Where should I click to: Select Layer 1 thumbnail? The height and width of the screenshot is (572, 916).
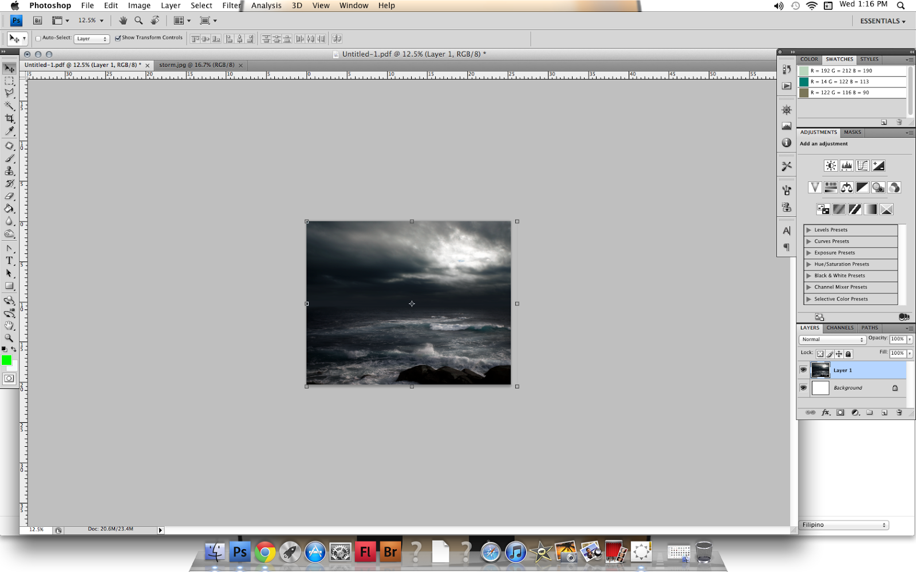point(820,370)
